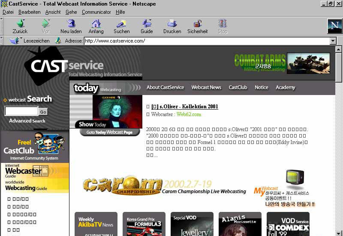This screenshot has height=236, width=343.
Task: Click the Adresse URL field
Action: (x=207, y=41)
